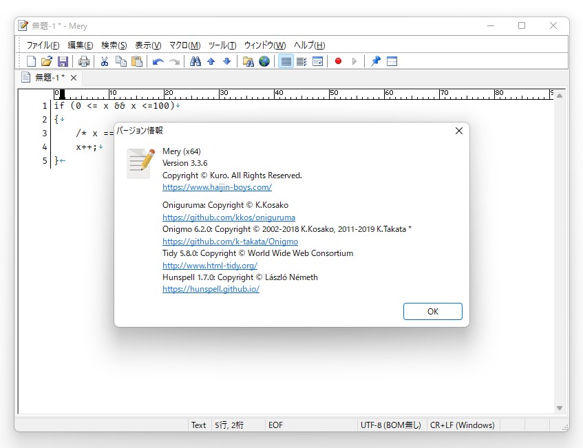Open the ツール(T) menu
Viewport: 583px width, 448px height.
click(x=222, y=45)
